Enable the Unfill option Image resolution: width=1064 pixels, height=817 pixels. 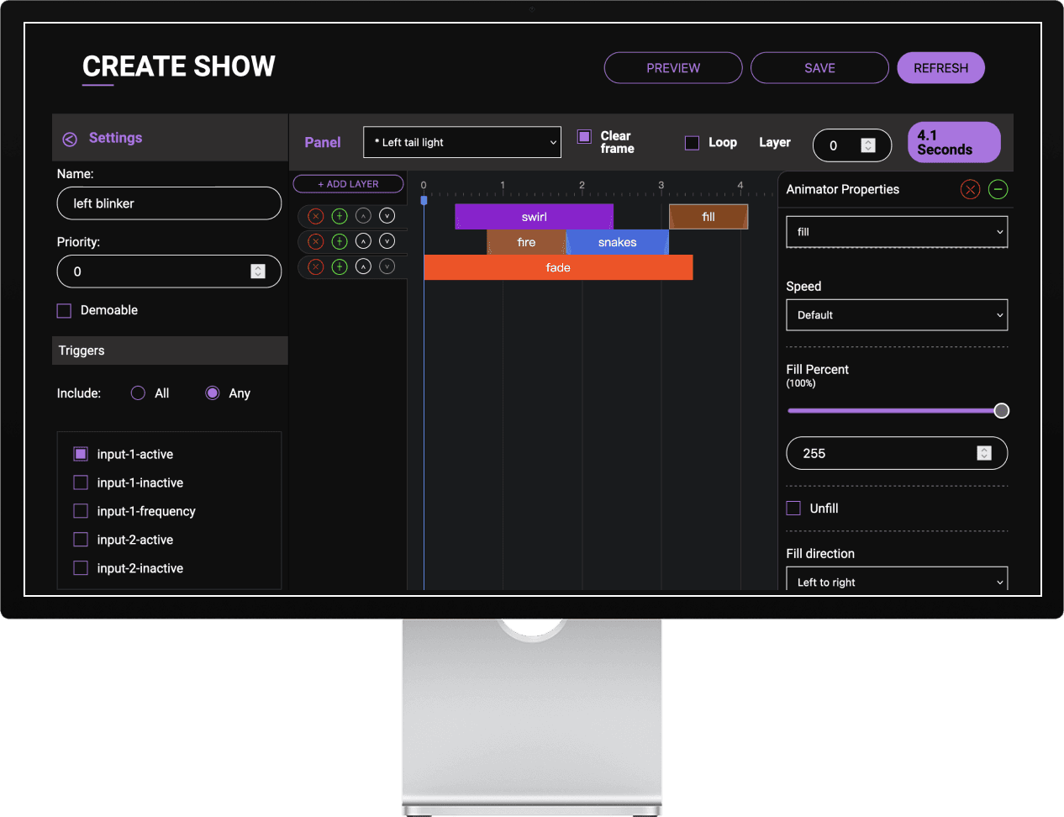click(793, 508)
